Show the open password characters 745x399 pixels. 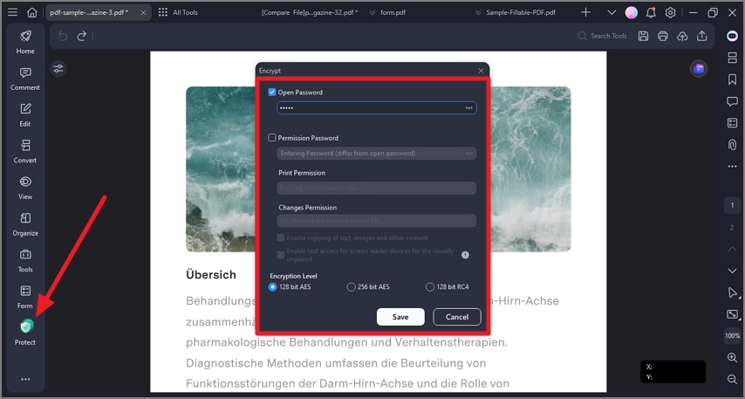point(469,108)
